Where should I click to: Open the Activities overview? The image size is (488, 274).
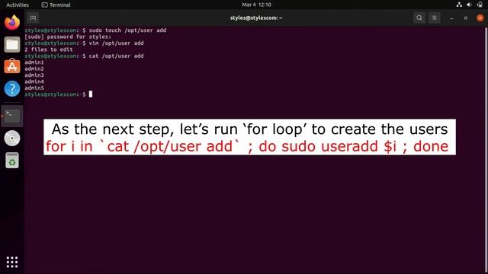click(18, 5)
